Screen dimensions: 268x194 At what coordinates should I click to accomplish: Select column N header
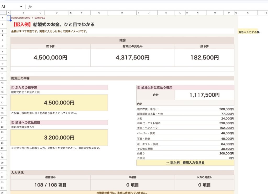(198, 13)
